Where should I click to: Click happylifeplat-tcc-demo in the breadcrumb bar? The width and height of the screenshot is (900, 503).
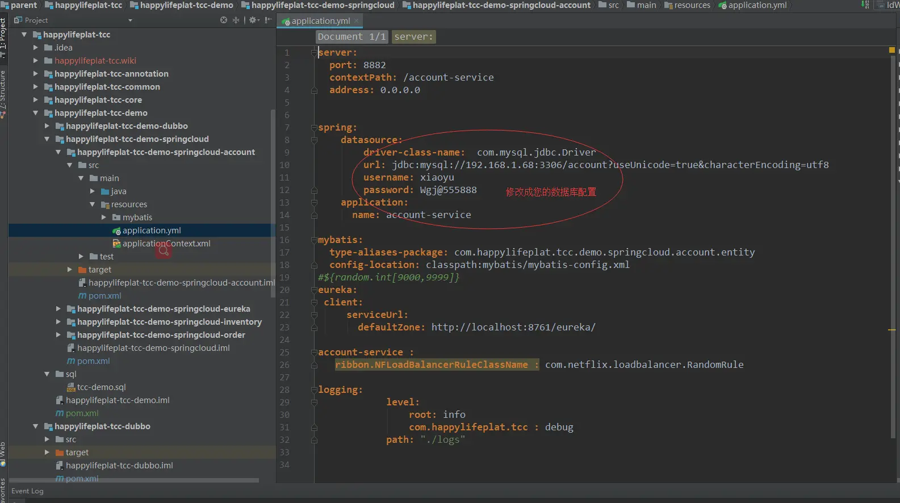pyautogui.click(x=186, y=5)
